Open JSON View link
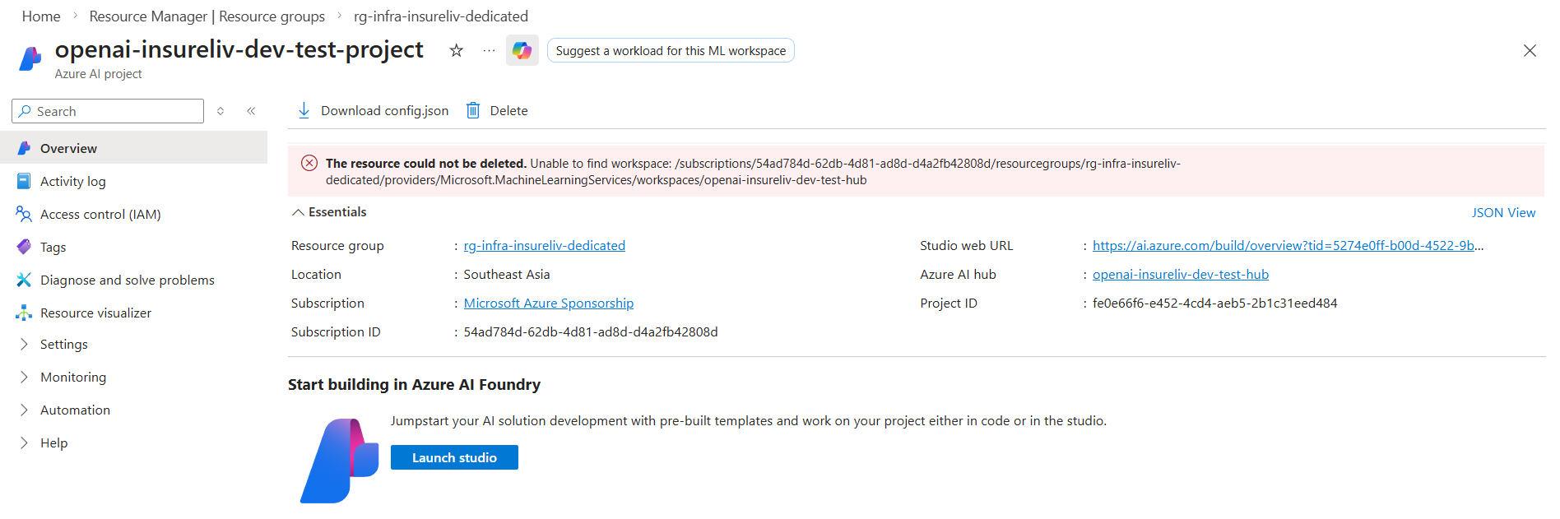The height and width of the screenshot is (519, 1560). pyautogui.click(x=1503, y=212)
